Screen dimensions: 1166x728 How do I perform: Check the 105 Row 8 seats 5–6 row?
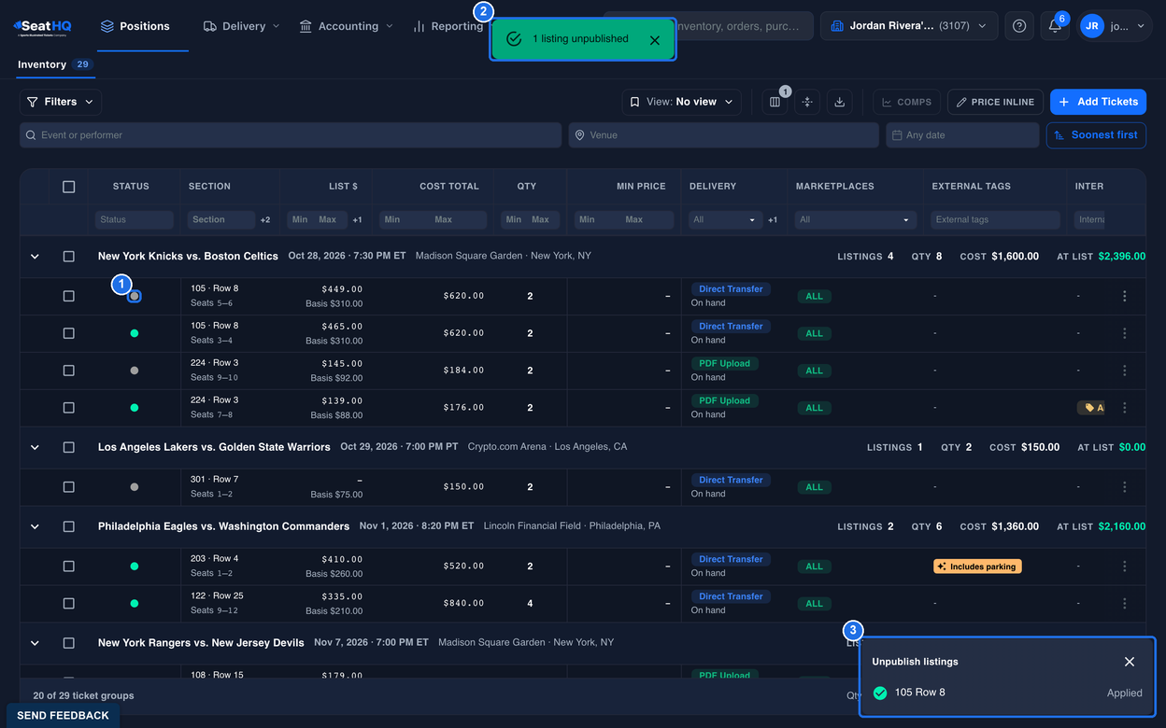[x=68, y=296]
